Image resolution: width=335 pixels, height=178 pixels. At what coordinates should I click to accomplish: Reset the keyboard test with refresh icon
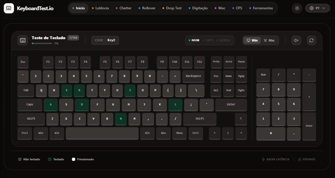click(x=311, y=40)
